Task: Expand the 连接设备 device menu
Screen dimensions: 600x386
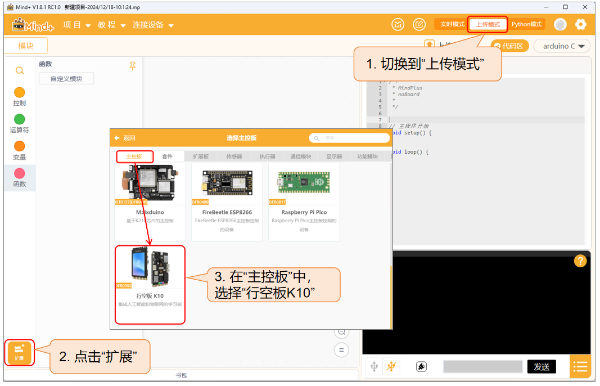Action: point(153,25)
